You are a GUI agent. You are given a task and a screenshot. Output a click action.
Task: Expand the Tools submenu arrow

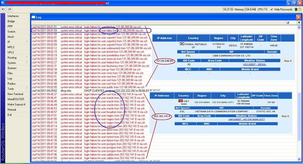pyautogui.click(x=27, y=89)
